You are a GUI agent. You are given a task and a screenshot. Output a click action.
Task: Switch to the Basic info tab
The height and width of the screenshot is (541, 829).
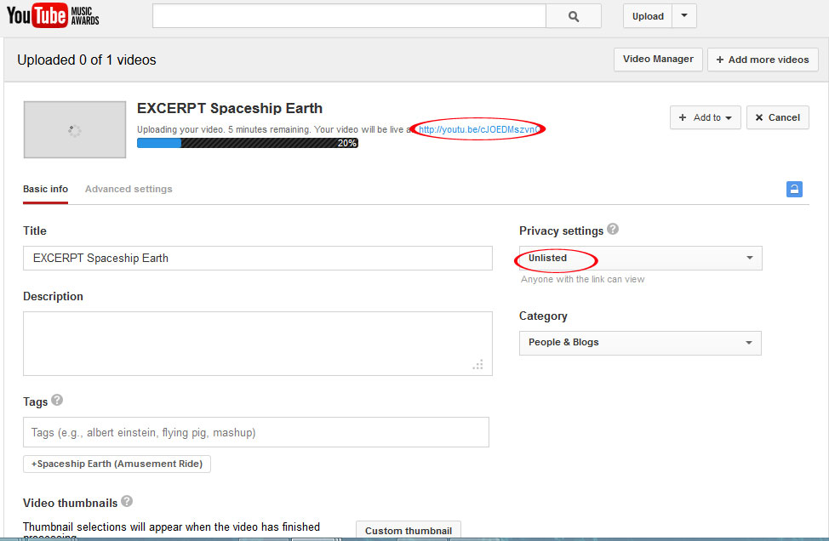coord(45,189)
